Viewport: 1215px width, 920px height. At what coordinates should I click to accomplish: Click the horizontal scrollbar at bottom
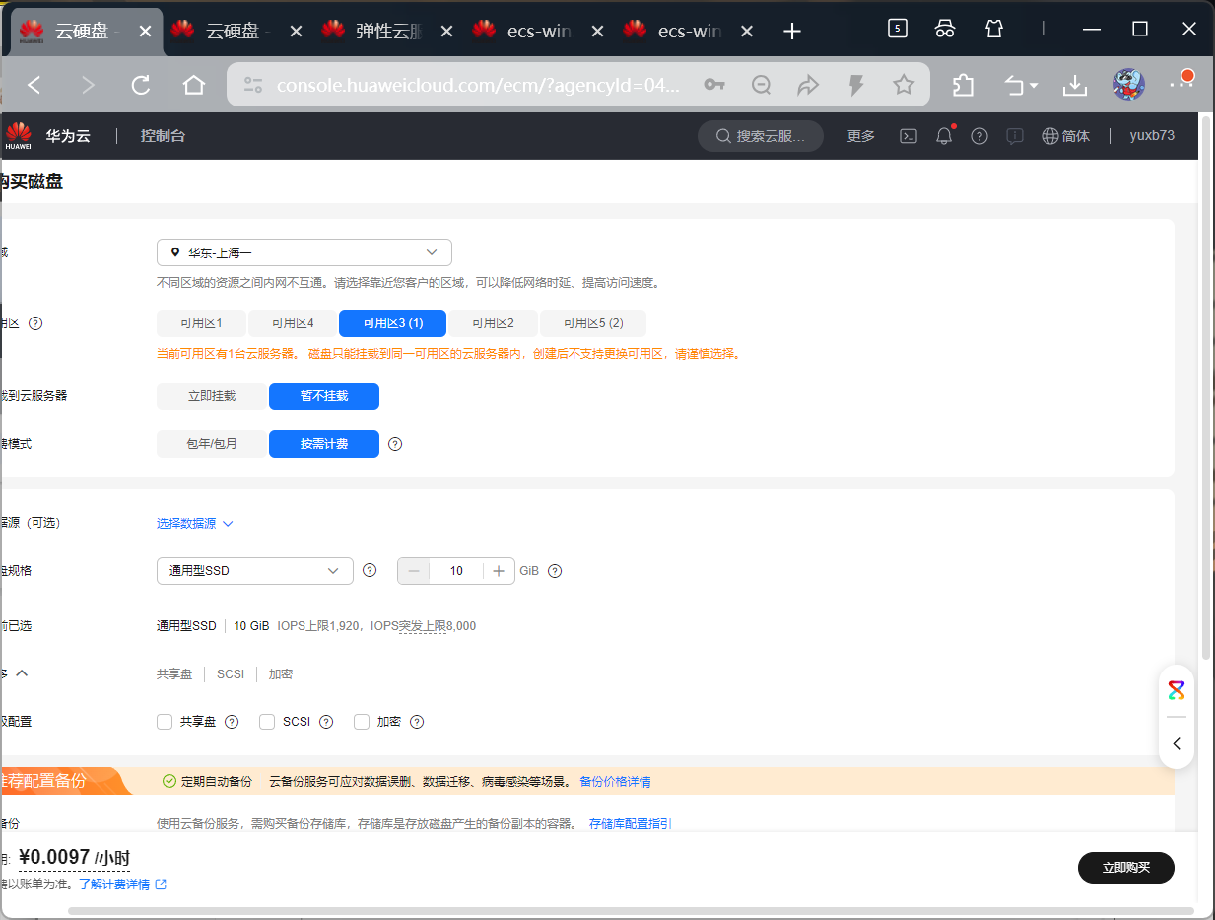coord(631,911)
